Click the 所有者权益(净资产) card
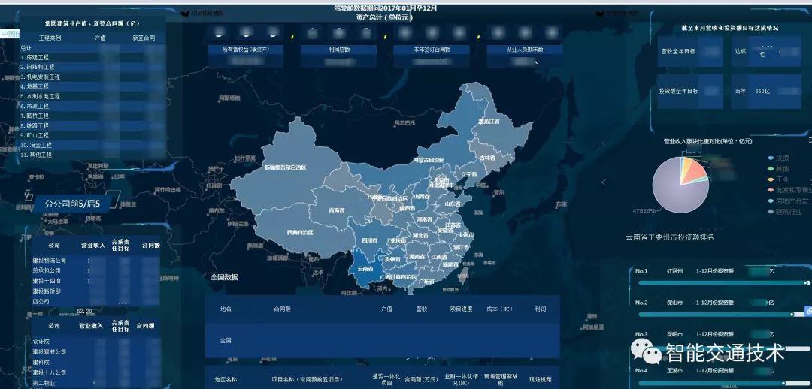 pyautogui.click(x=245, y=56)
